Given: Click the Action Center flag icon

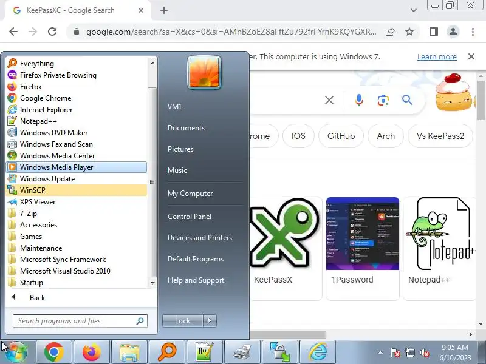Looking at the screenshot, I should click(x=395, y=352).
